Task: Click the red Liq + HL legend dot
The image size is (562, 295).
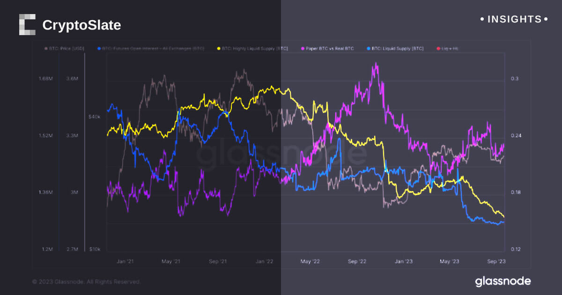Action: (438, 48)
